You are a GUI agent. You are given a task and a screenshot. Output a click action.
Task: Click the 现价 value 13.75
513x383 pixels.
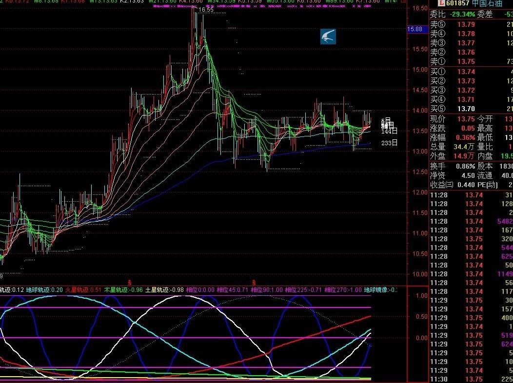pyautogui.click(x=466, y=119)
